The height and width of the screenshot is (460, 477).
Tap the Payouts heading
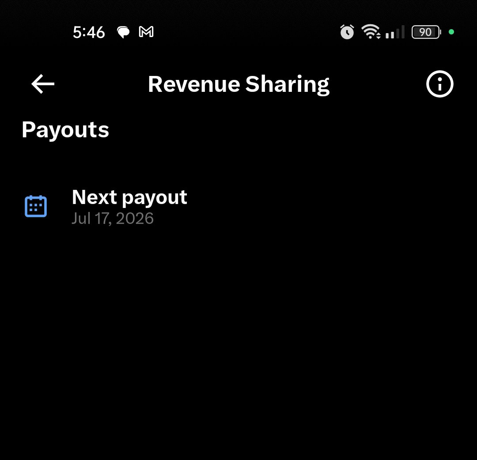tap(65, 130)
